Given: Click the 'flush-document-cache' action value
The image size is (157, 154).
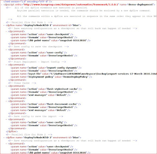Looking at the screenshot, I should (x=62, y=104).
